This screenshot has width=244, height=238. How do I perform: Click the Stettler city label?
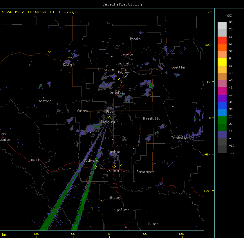pos(179,67)
